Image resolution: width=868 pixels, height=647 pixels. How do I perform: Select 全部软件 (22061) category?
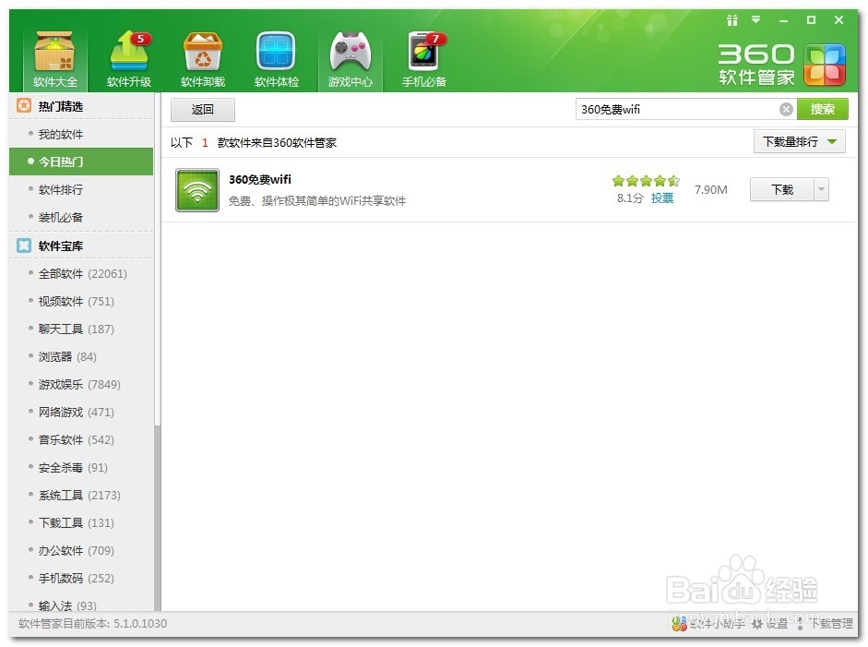point(81,273)
